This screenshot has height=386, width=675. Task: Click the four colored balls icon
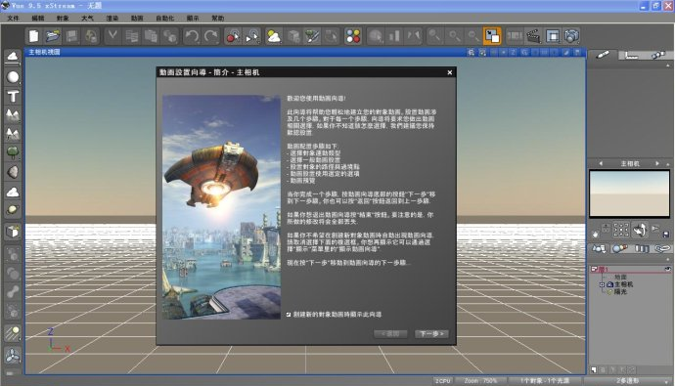[352, 36]
